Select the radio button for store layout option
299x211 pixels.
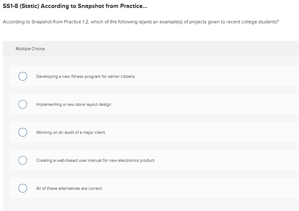click(x=23, y=104)
